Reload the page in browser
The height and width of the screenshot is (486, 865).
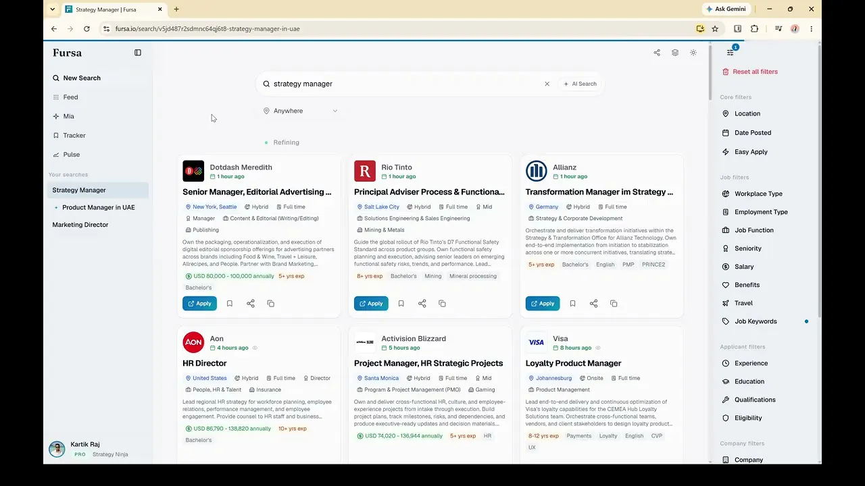(86, 29)
